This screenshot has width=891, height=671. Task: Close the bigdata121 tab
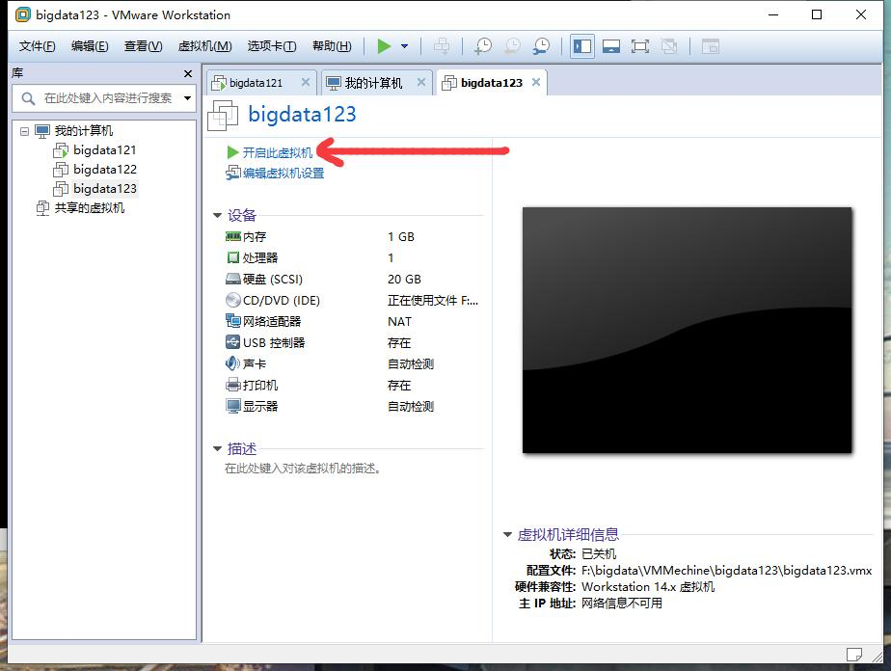point(305,82)
